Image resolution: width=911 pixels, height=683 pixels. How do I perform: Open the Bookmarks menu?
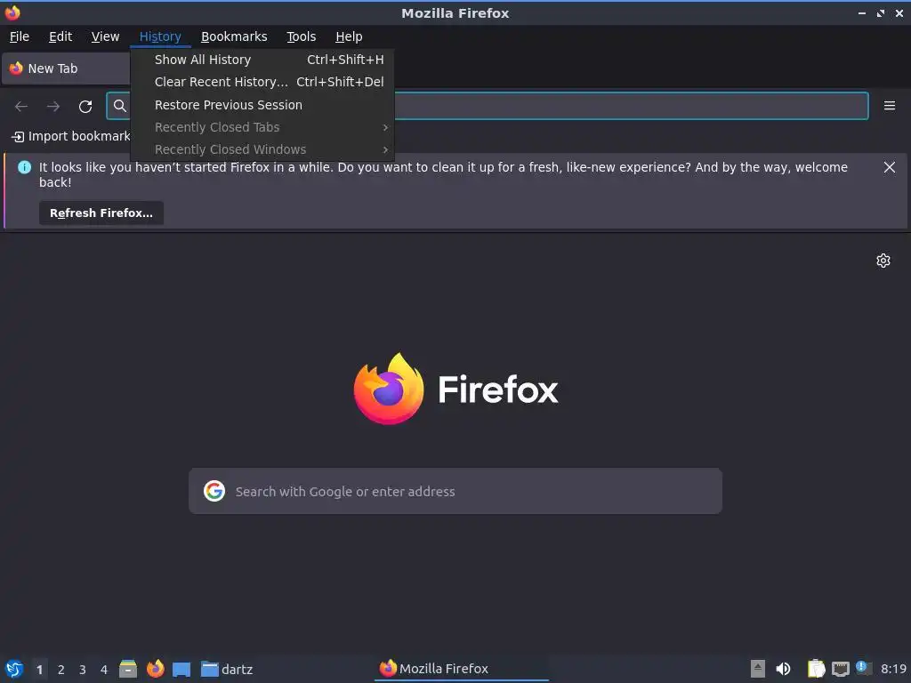[x=234, y=36]
